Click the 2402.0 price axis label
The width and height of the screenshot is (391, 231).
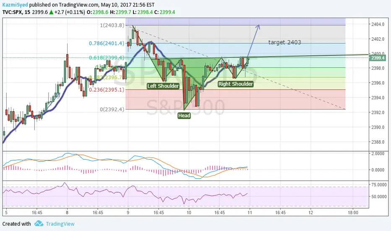(378, 39)
